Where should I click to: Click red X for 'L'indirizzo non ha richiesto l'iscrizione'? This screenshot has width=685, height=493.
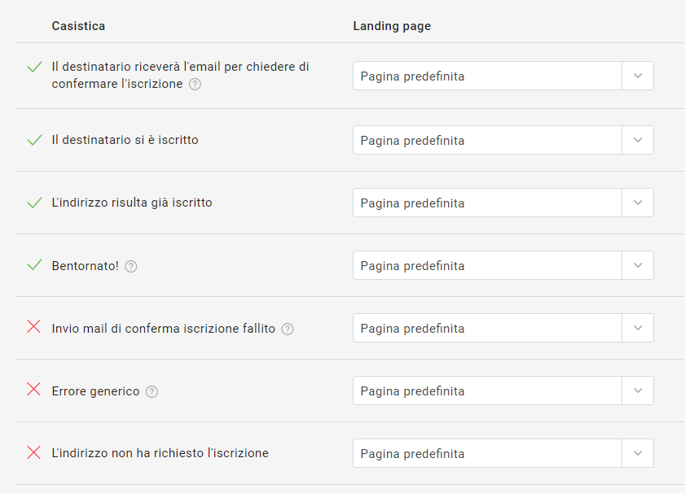(33, 452)
